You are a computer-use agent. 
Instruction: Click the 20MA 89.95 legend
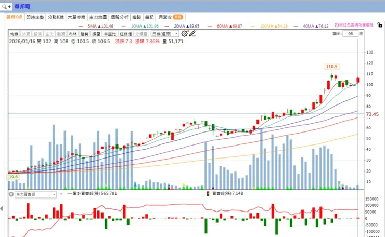point(182,26)
